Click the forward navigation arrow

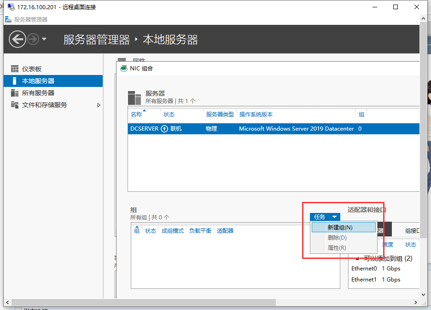pyautogui.click(x=33, y=39)
